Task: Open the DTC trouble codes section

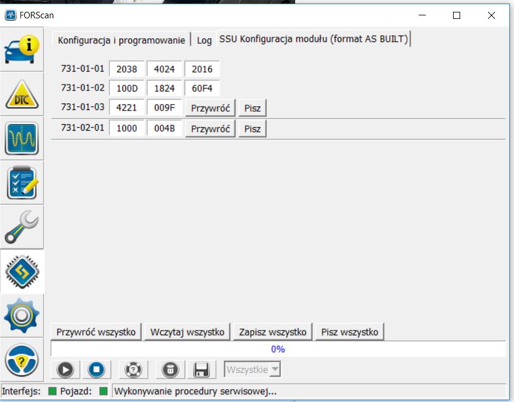Action: [22, 95]
